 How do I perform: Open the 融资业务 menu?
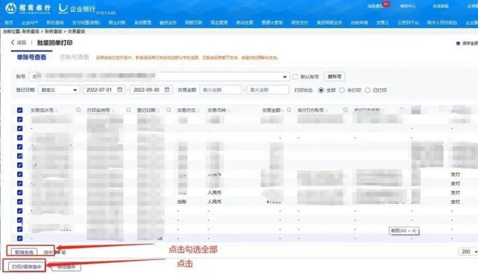(x=168, y=23)
